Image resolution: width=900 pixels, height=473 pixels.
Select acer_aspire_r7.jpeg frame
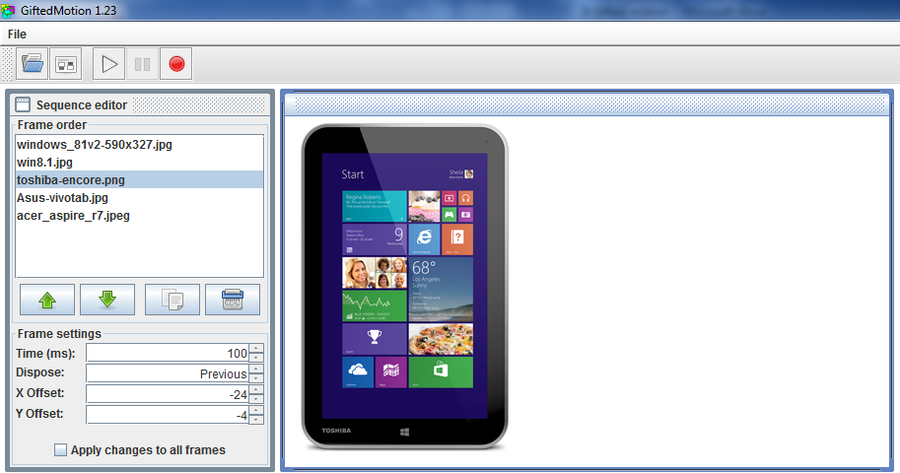[x=139, y=216]
